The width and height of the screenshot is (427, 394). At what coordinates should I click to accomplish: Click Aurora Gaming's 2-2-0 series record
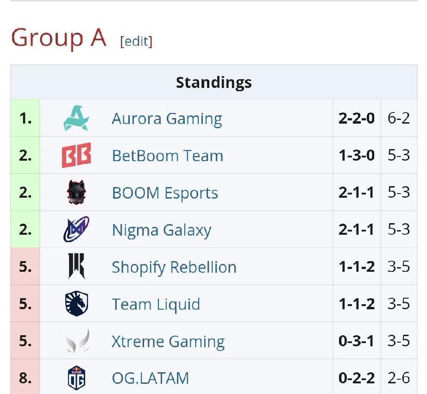[356, 119]
